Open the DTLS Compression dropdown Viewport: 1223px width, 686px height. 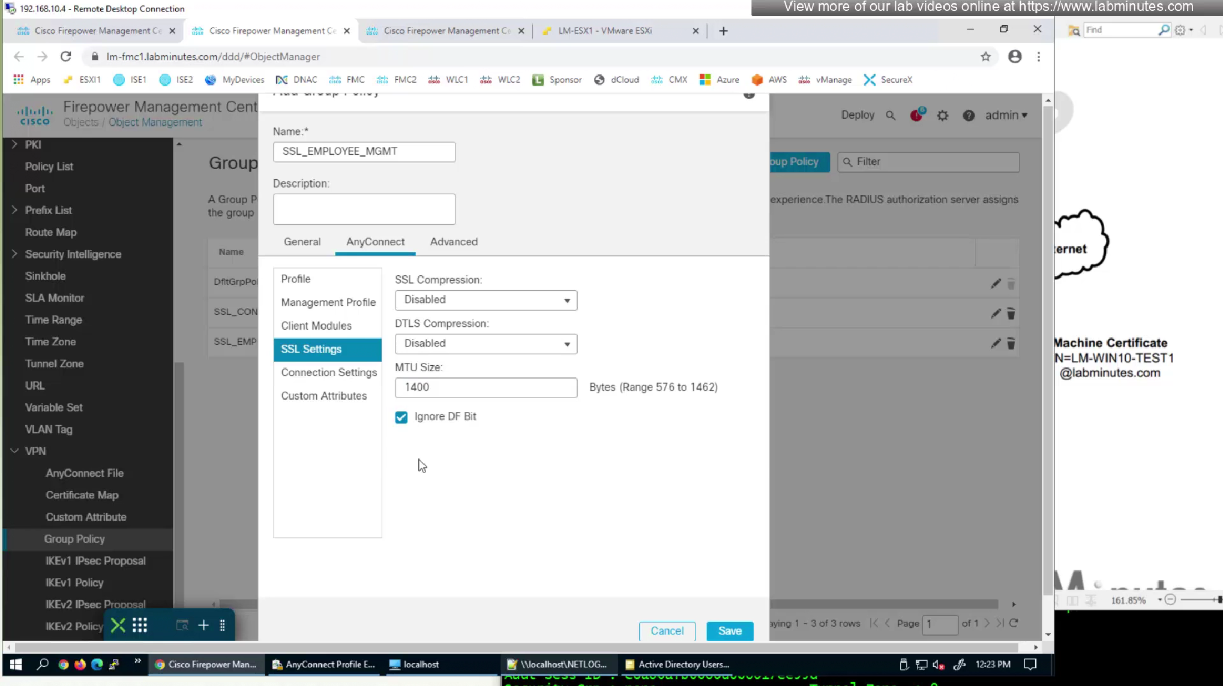click(x=486, y=344)
